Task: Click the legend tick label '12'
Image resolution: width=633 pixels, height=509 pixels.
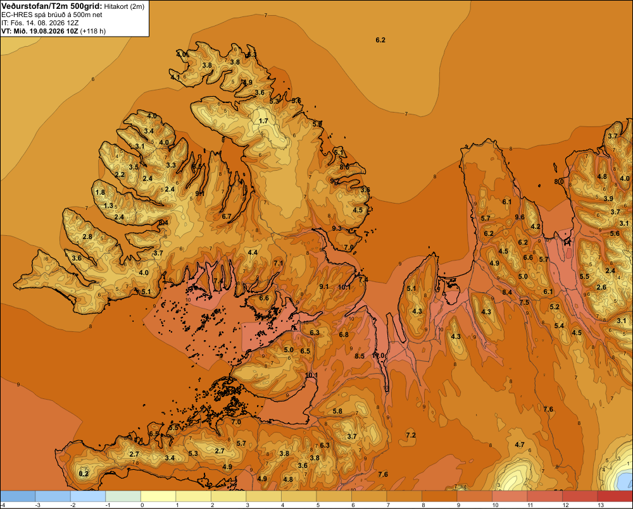Action: coord(565,505)
